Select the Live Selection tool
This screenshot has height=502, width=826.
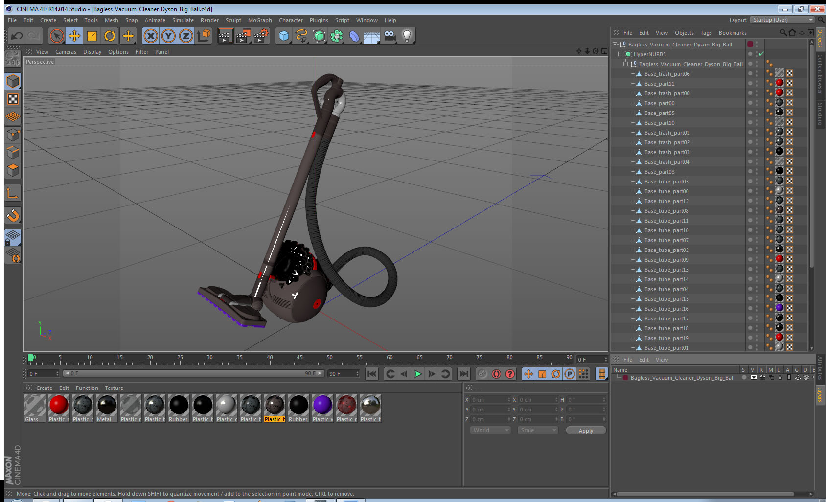tap(57, 36)
